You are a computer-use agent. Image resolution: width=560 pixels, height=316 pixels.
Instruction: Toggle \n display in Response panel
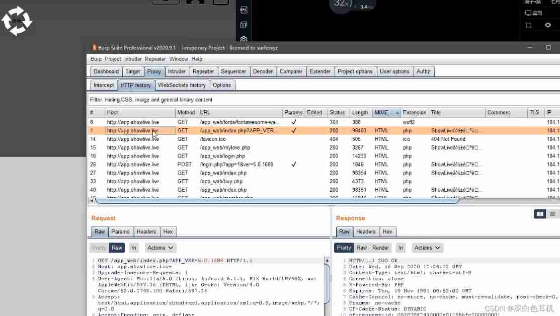pos(401,248)
